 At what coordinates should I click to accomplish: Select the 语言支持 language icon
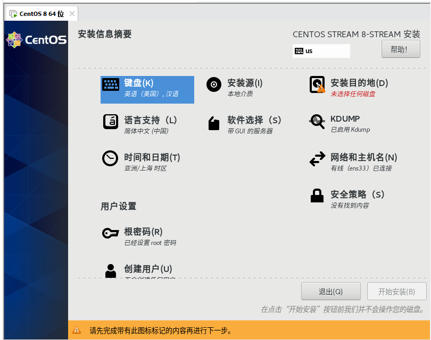tap(111, 122)
